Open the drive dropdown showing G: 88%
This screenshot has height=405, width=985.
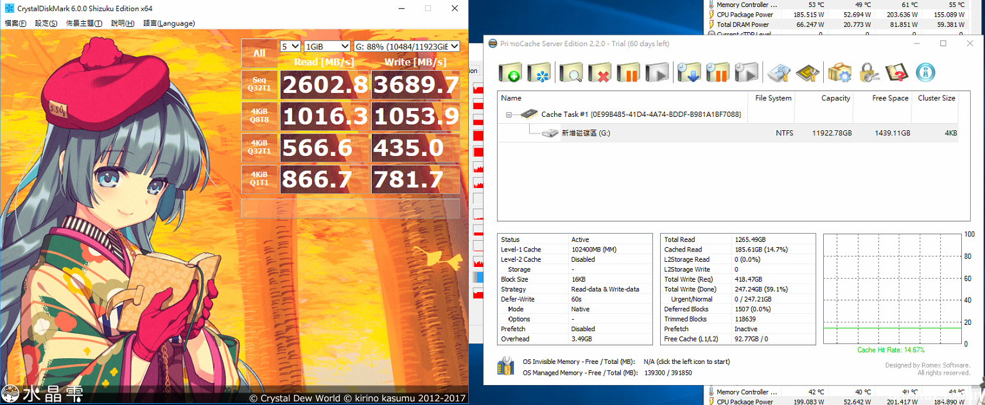tap(407, 46)
